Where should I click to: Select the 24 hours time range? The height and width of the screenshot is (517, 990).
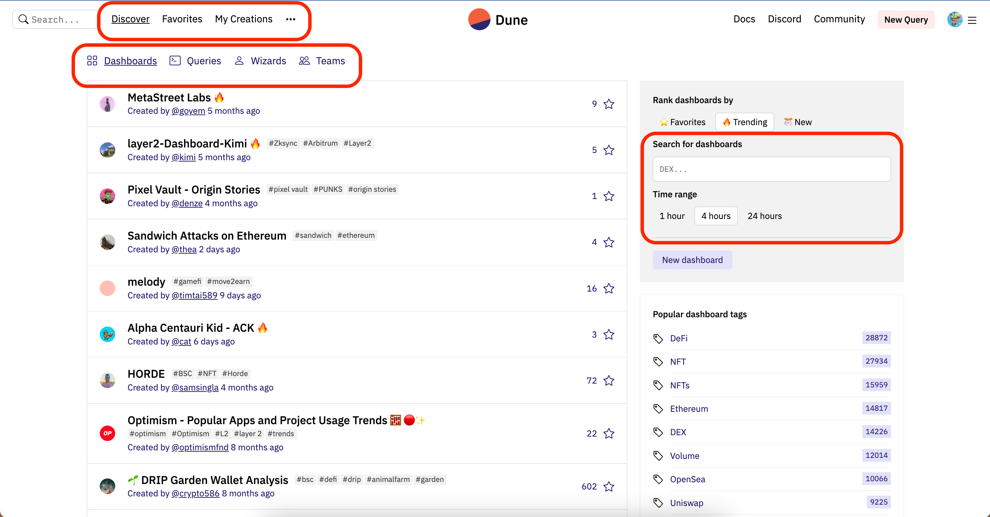click(764, 216)
